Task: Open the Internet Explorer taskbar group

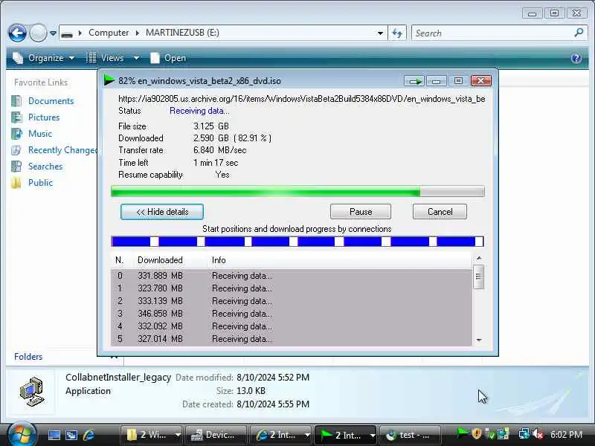Action: point(281,435)
